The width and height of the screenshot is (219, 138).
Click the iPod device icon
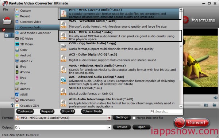coord(17,78)
